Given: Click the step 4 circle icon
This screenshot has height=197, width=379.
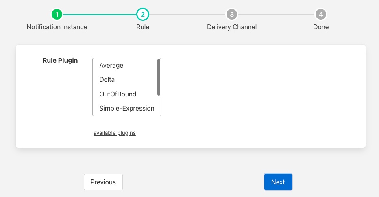Looking at the screenshot, I should tap(321, 15).
